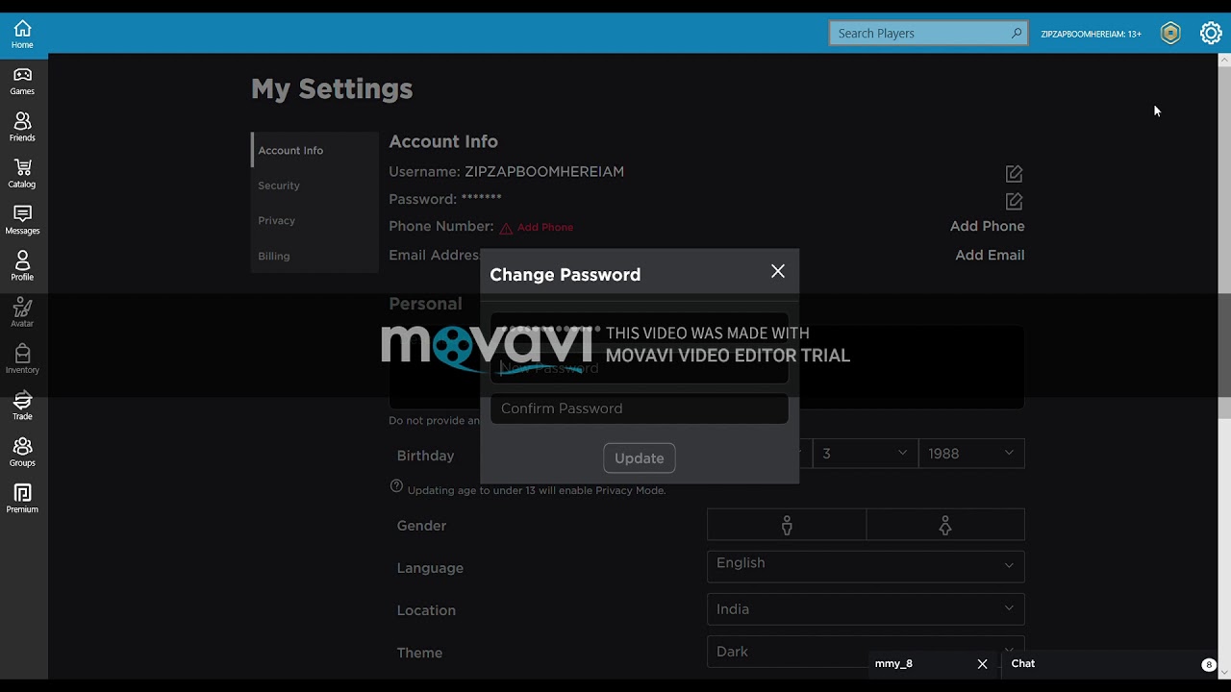Click the phone warning triangle icon
The width and height of the screenshot is (1231, 692).
(506, 228)
